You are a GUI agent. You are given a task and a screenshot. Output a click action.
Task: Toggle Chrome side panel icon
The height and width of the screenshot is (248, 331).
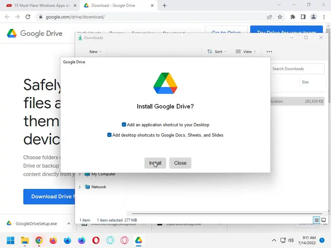[x=303, y=17]
